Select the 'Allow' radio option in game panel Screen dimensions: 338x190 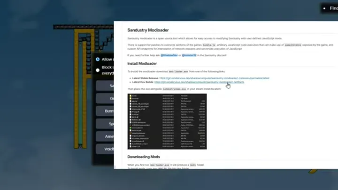click(x=98, y=59)
